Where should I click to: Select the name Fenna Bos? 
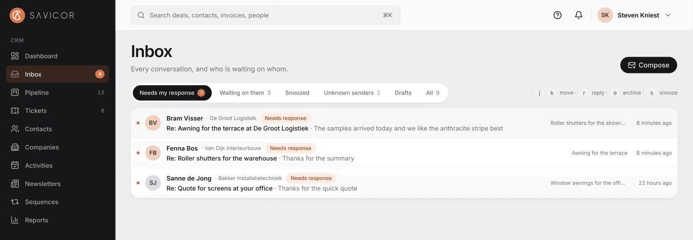tap(182, 148)
